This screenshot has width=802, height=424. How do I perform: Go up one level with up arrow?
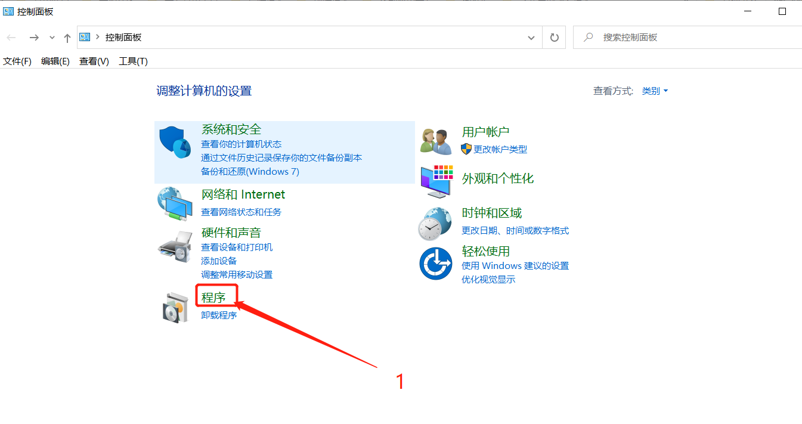click(67, 38)
